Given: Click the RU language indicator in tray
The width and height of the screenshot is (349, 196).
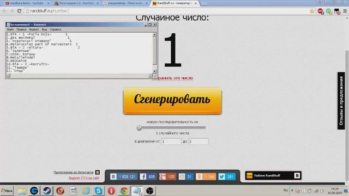Looking at the screenshot, I should pos(286,191).
